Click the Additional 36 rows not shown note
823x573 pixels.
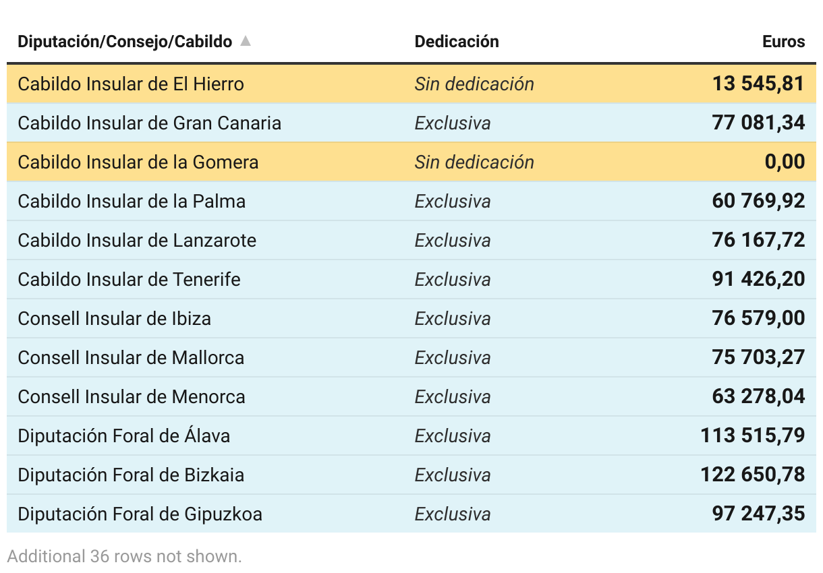[124, 556]
